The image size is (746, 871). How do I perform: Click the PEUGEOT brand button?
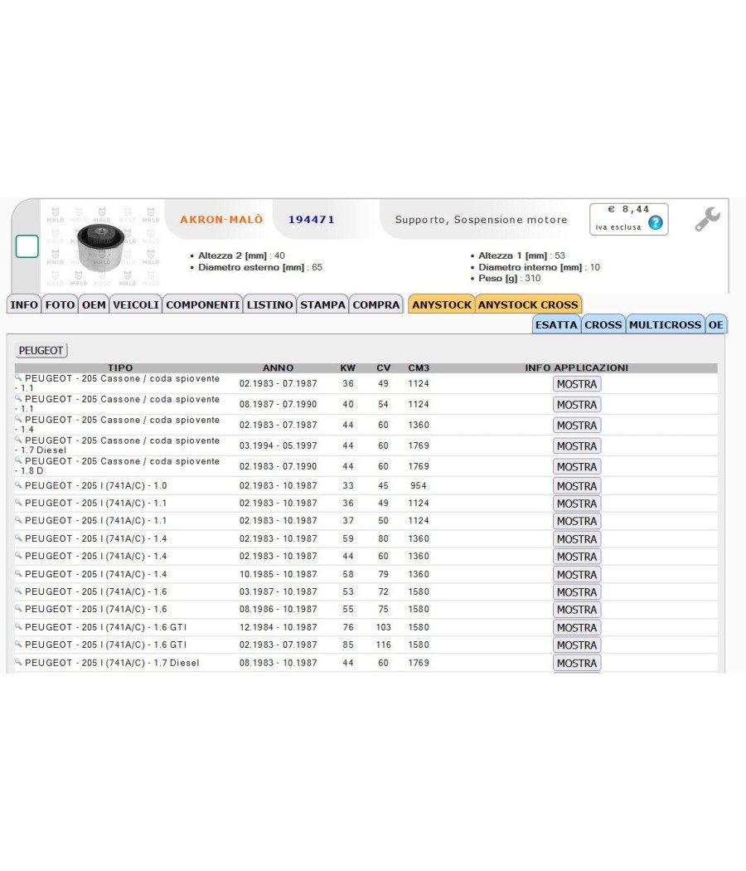[41, 351]
